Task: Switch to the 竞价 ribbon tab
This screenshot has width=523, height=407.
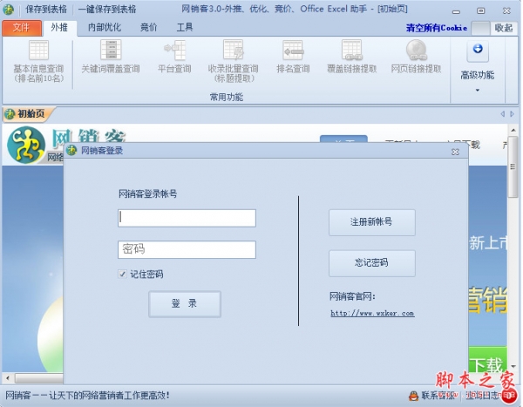Action: coord(149,27)
